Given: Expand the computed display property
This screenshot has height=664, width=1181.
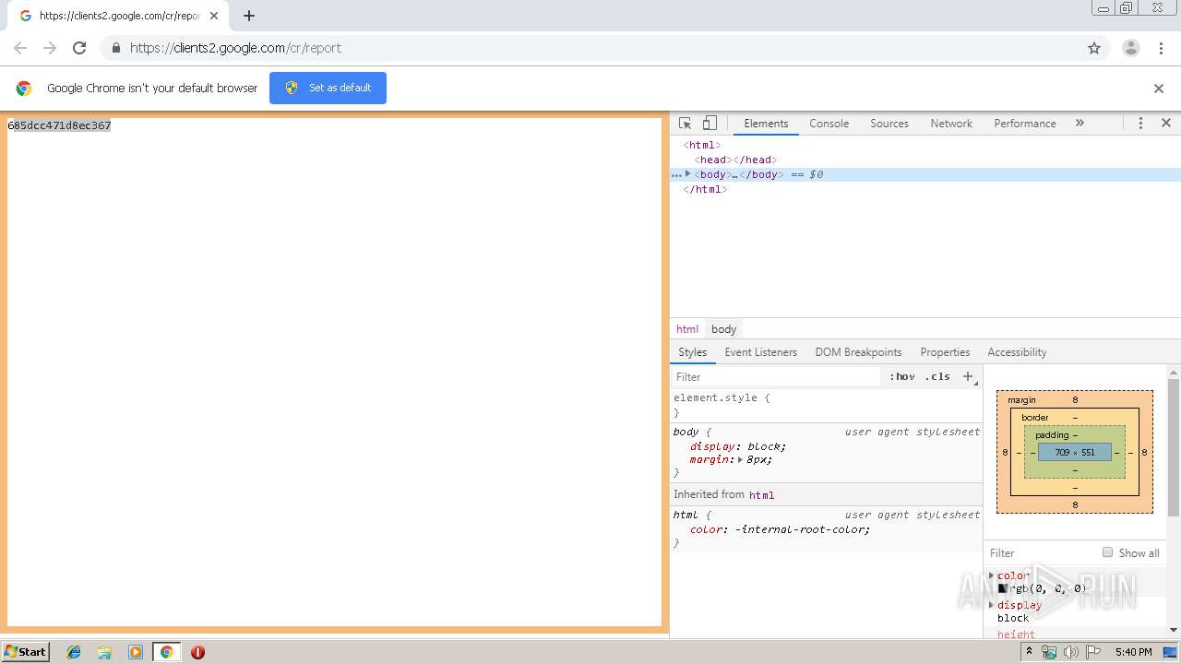Looking at the screenshot, I should click(992, 605).
